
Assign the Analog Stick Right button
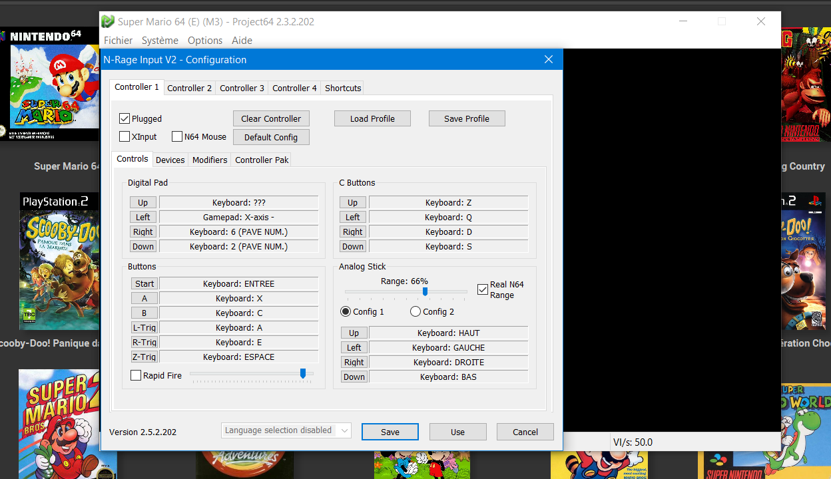[x=354, y=362]
